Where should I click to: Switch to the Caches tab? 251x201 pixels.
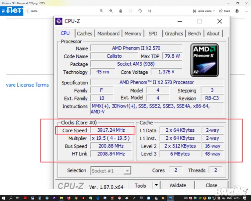click(x=84, y=33)
